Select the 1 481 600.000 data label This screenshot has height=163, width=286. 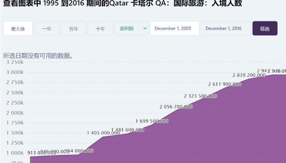tap(128, 130)
